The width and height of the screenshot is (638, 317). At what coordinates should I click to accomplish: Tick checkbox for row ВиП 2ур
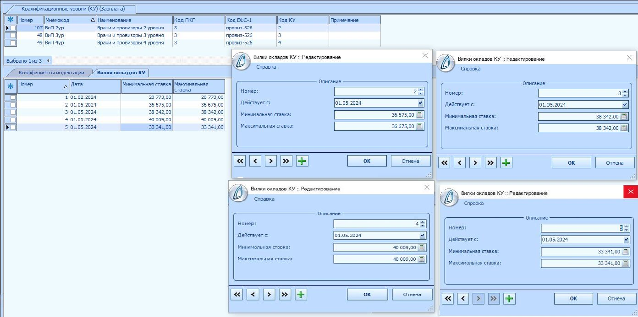click(13, 28)
